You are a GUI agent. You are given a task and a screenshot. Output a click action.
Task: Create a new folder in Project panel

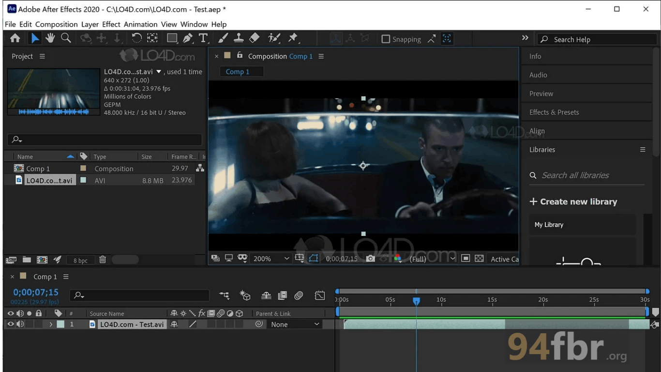click(27, 260)
